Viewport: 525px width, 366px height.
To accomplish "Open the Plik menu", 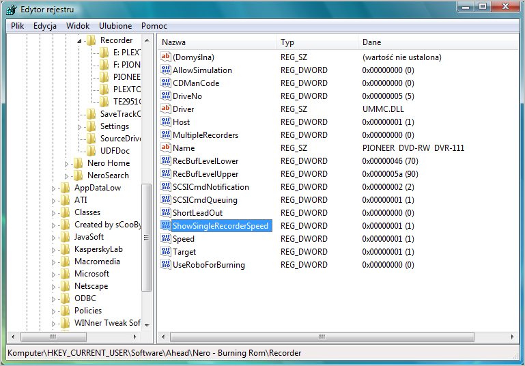I will (18, 26).
